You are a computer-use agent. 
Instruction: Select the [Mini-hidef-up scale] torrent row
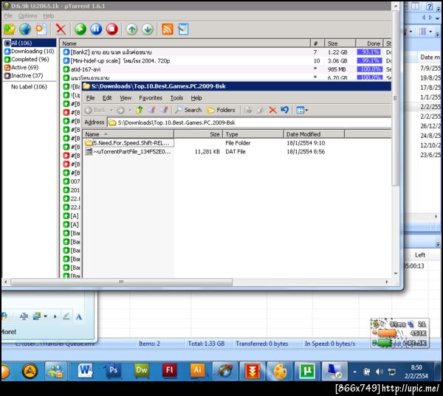click(x=225, y=60)
